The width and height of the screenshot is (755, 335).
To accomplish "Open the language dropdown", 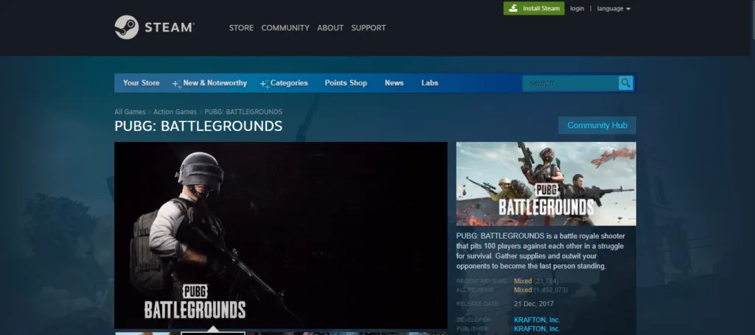I will point(613,9).
